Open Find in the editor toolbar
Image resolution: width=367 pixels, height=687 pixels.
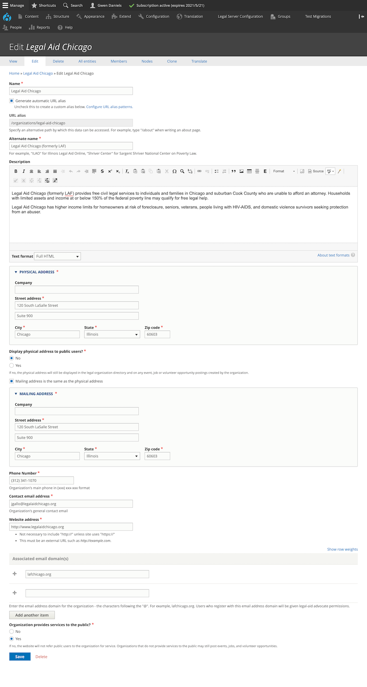(182, 171)
